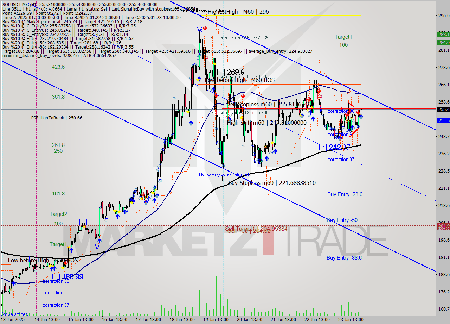
Task: Click the 284.6 price tag on axis
Action: pyautogui.click(x=443, y=42)
